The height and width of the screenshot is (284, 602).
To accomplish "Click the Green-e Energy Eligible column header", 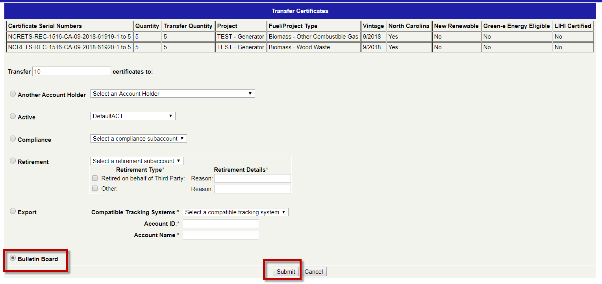I will pos(517,26).
